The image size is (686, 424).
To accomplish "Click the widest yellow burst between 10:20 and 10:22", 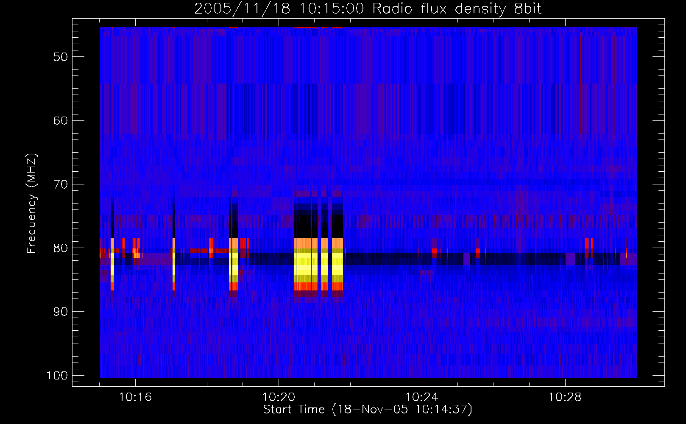I will pos(303,265).
